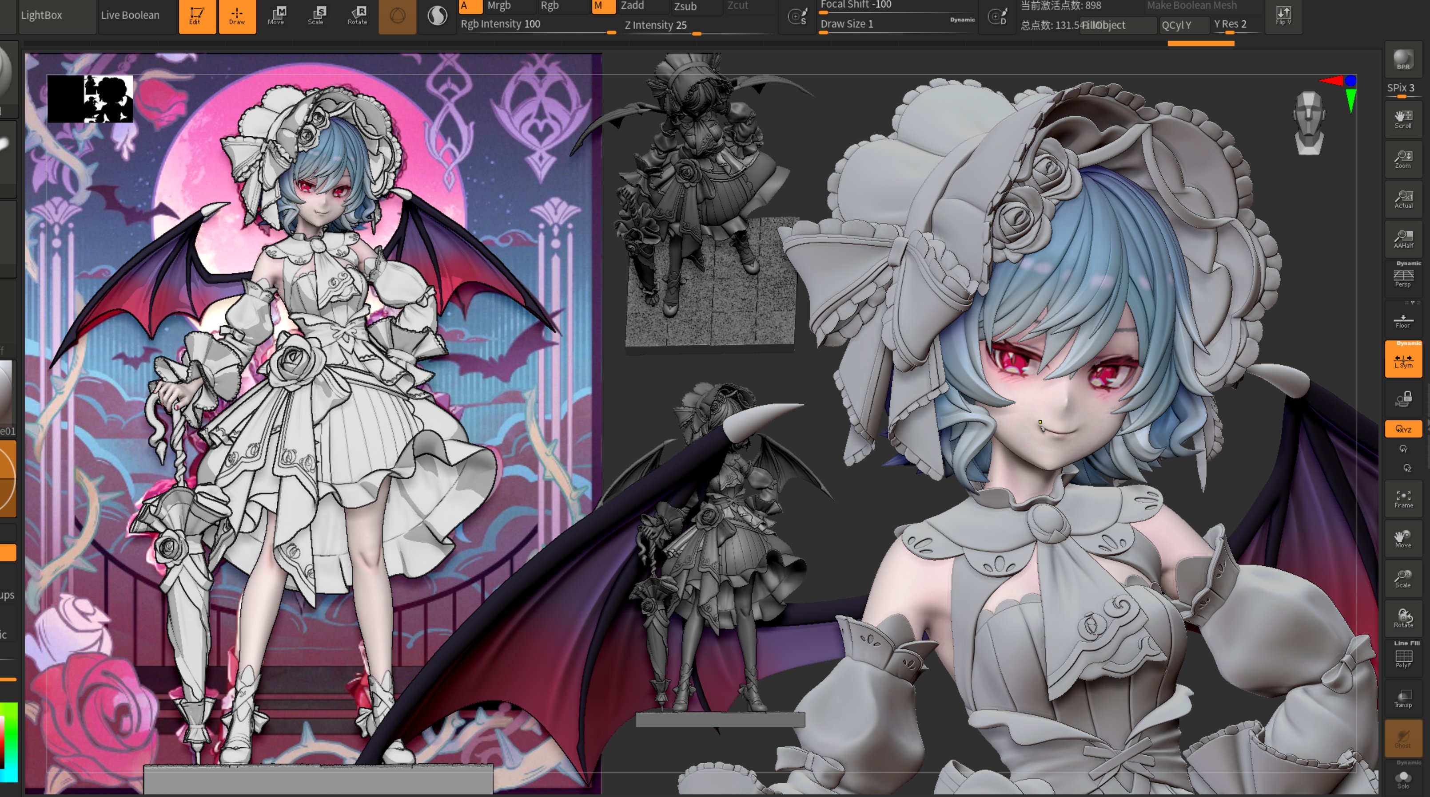Click the AAHalf view icon
Viewport: 1430px width, 797px height.
coord(1403,239)
